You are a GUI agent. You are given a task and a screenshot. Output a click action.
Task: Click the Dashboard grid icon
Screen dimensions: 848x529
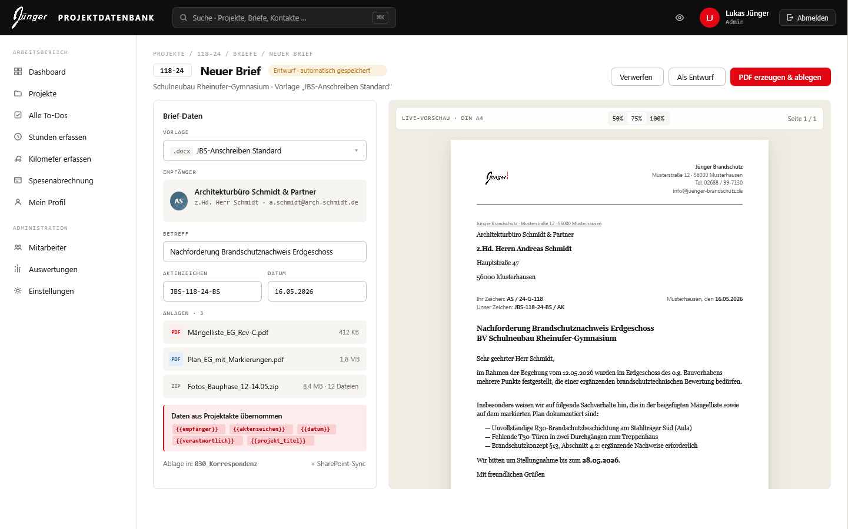pos(18,72)
